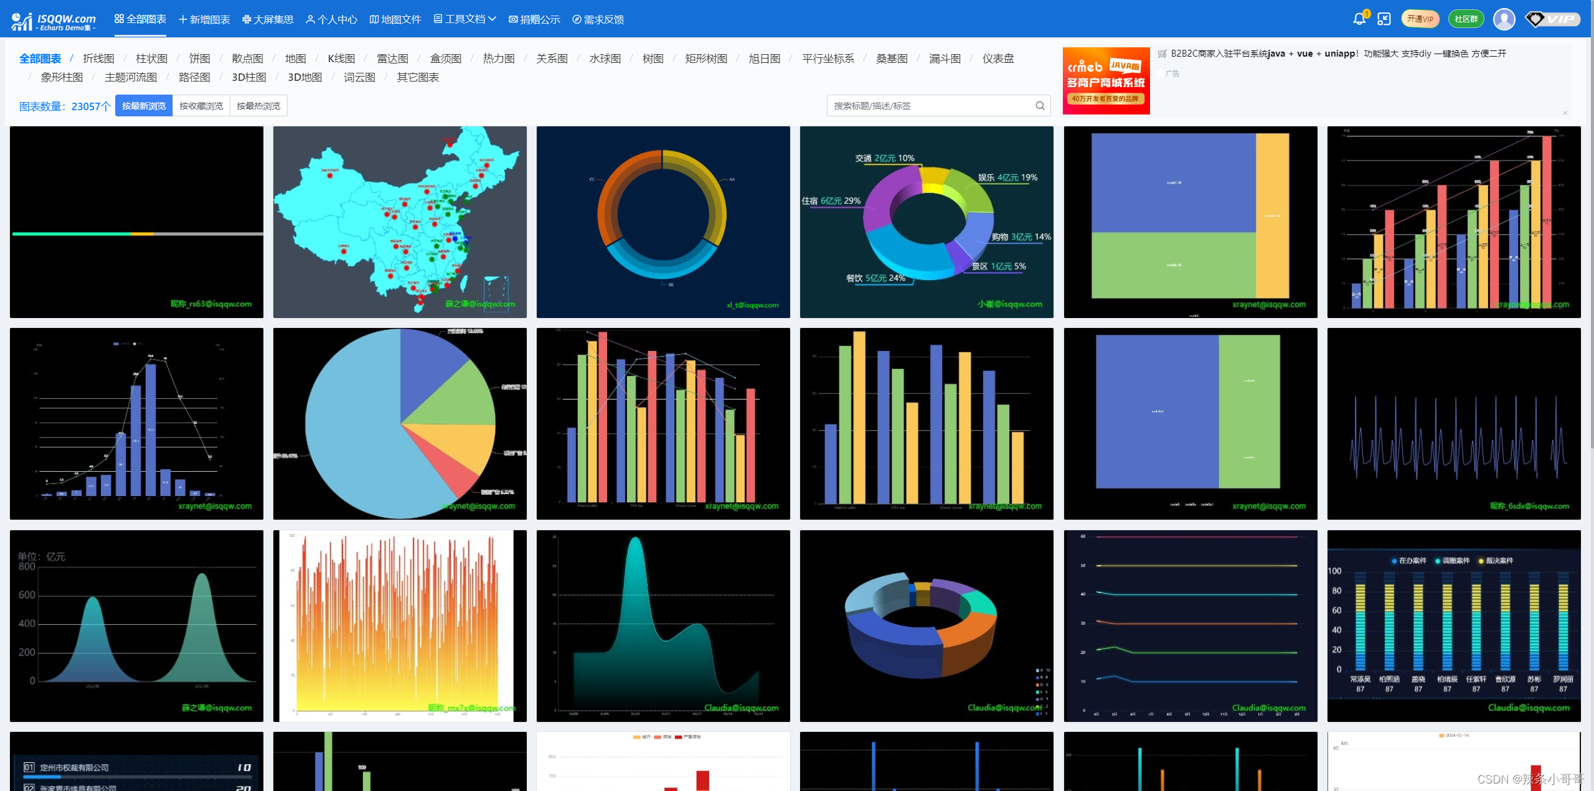Select the 象形柱图 category

point(62,77)
